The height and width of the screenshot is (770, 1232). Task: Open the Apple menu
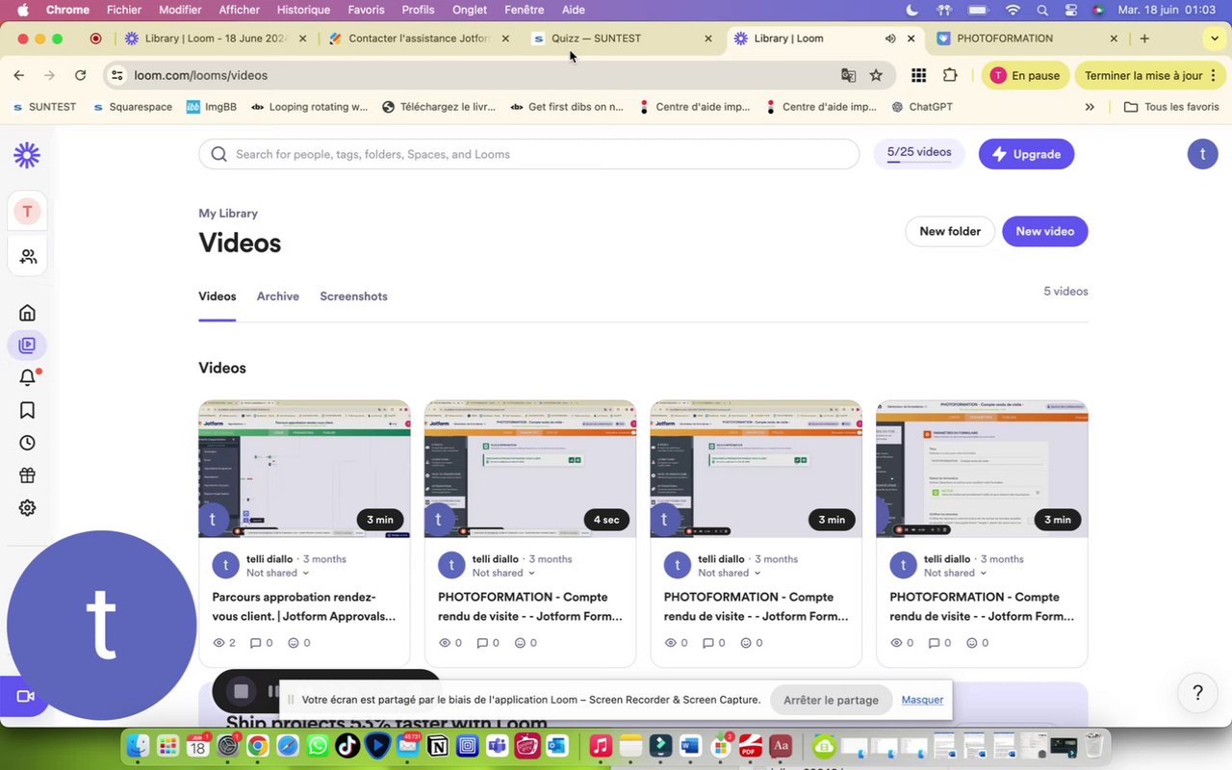coord(22,10)
